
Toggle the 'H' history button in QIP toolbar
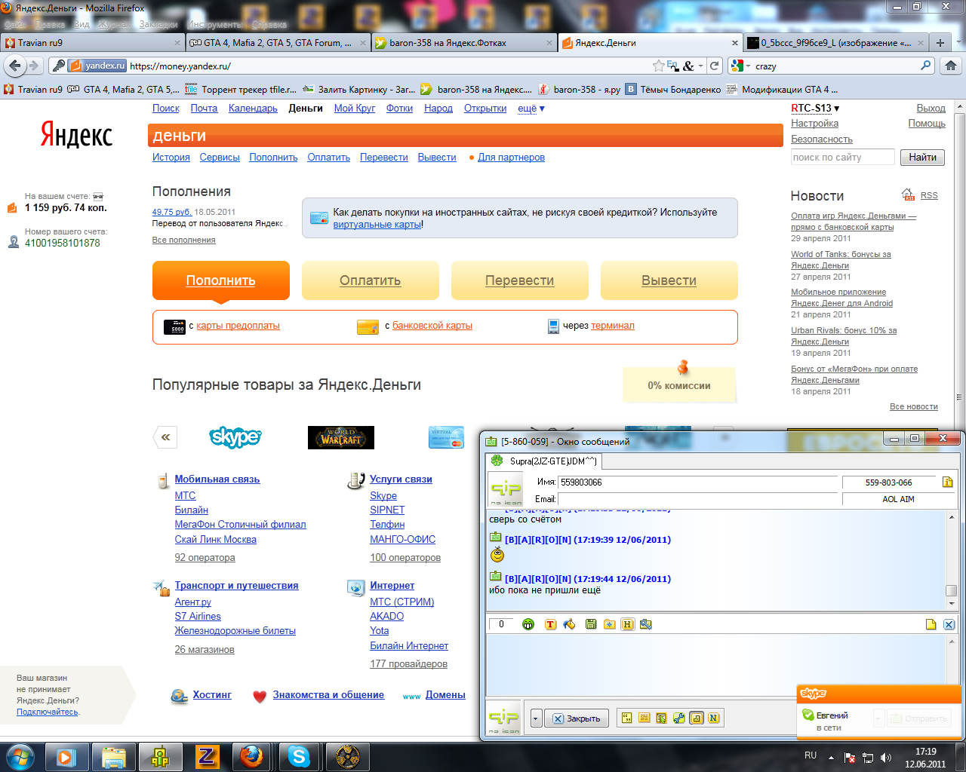(x=627, y=624)
